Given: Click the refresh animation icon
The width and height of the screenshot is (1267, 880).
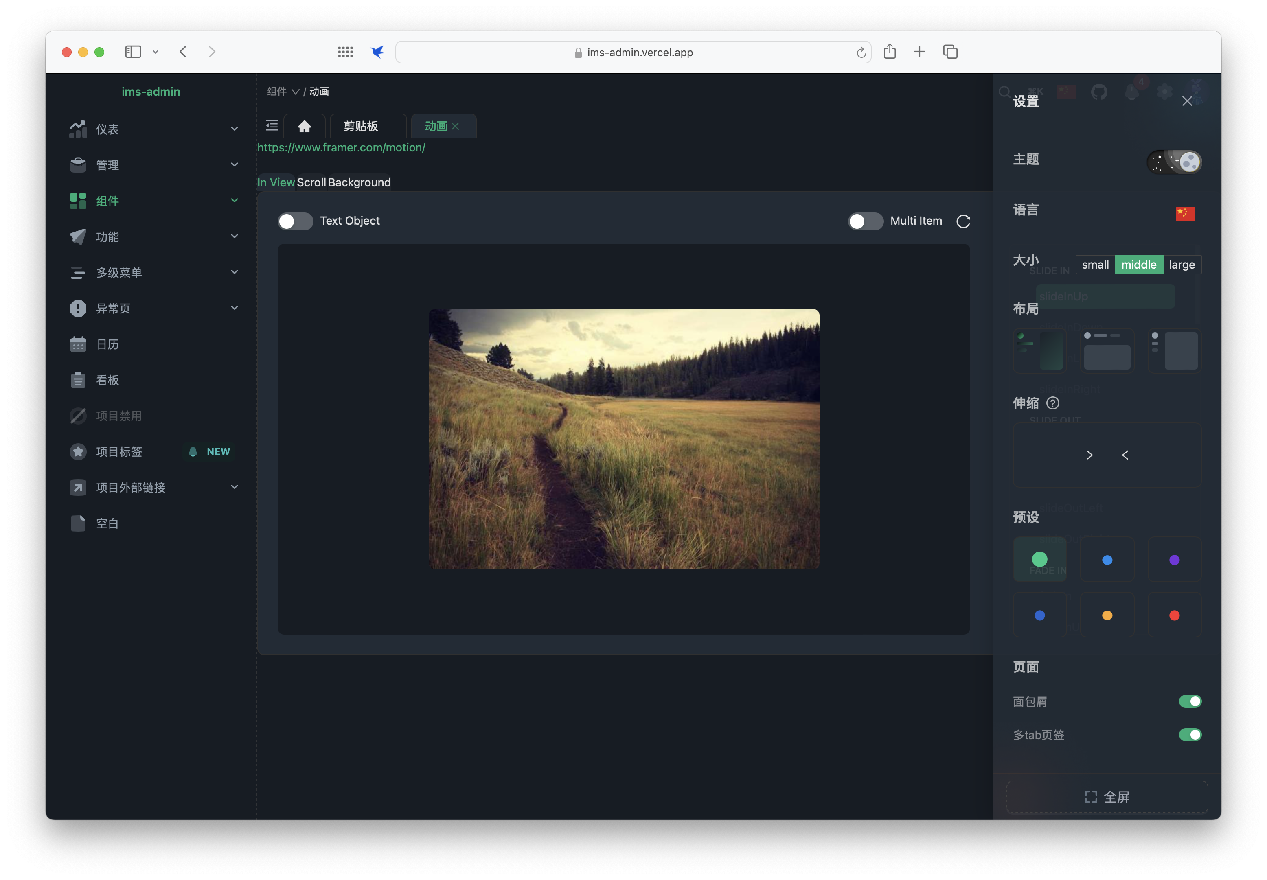Looking at the screenshot, I should coord(962,221).
